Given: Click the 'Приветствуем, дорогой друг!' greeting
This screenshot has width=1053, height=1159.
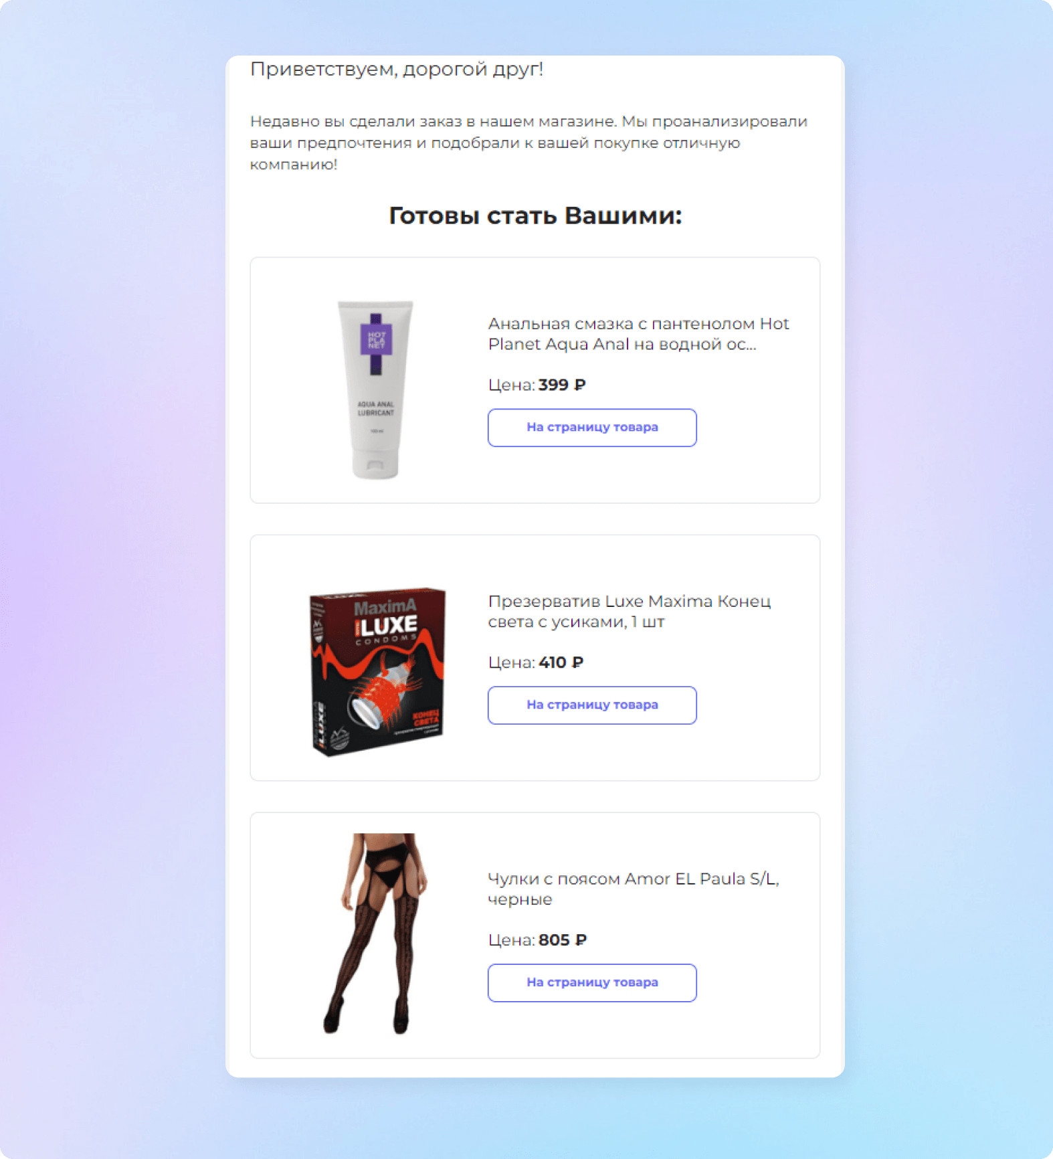Looking at the screenshot, I should tap(396, 70).
